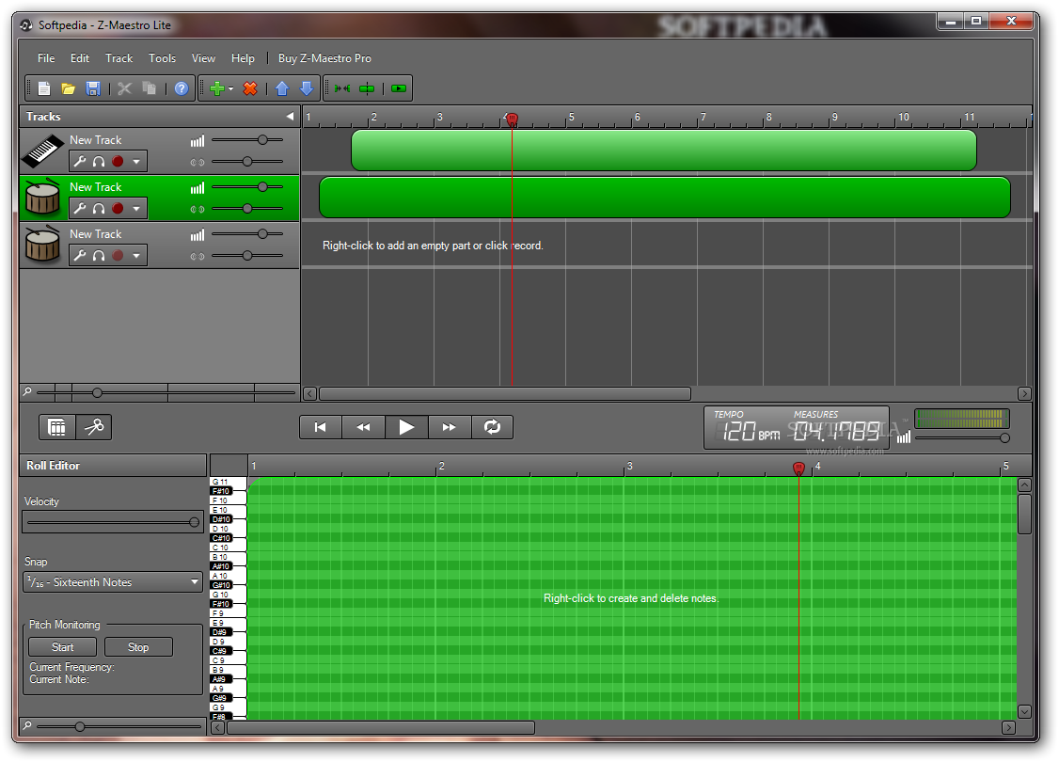Click zoom magnifier under the Roll Editor
This screenshot has height=762, width=1059.
click(27, 726)
